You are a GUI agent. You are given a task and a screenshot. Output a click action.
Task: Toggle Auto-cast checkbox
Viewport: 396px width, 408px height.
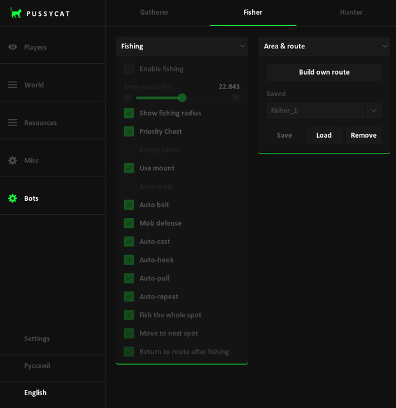pyautogui.click(x=129, y=242)
